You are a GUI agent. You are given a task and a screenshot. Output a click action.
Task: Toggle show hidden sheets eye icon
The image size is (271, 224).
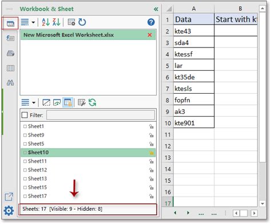click(57, 103)
